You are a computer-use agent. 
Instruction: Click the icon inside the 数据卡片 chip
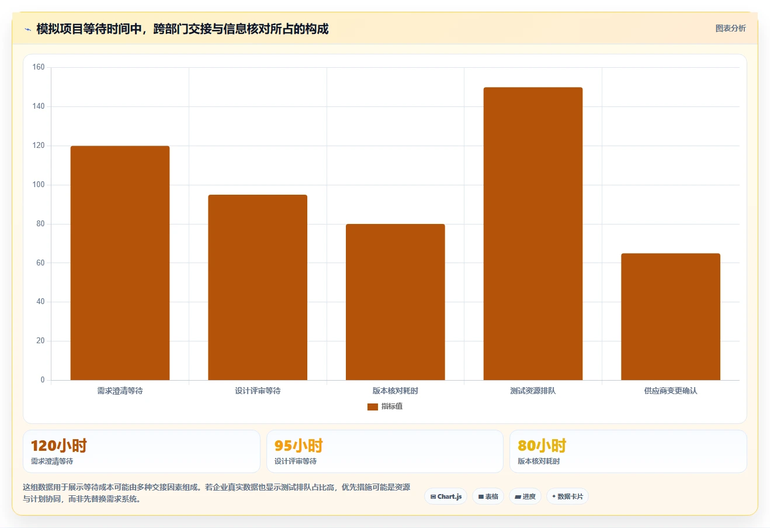click(x=554, y=496)
